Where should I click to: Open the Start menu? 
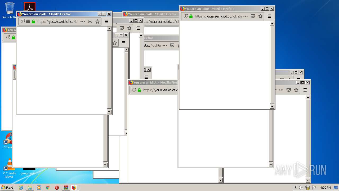tap(7, 188)
